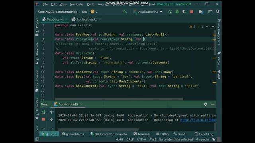The image size is (255, 143).
Task: Click the src breadcrumb folder
Action: coord(84,12)
